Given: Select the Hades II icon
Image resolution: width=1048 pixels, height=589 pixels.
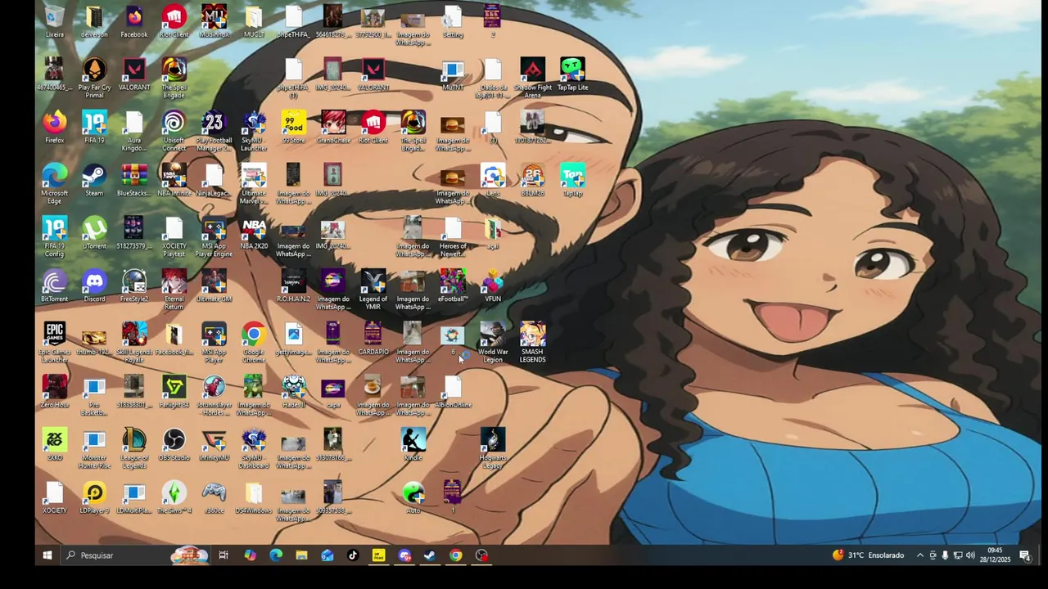Looking at the screenshot, I should pos(293,393).
